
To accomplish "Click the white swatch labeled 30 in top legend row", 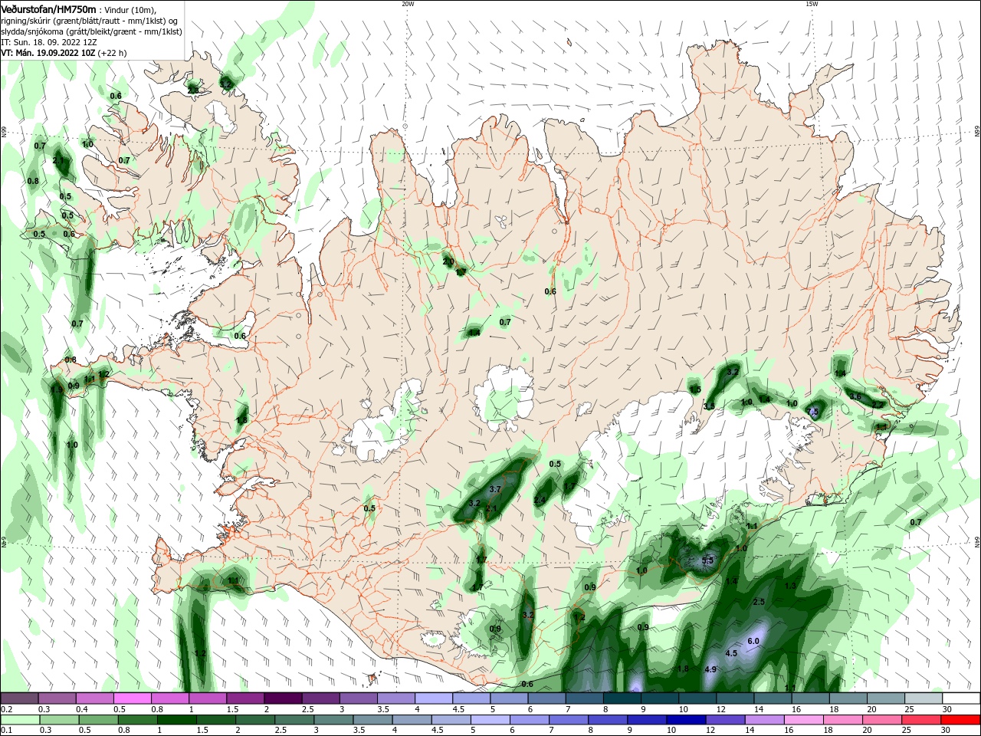I will (x=960, y=698).
